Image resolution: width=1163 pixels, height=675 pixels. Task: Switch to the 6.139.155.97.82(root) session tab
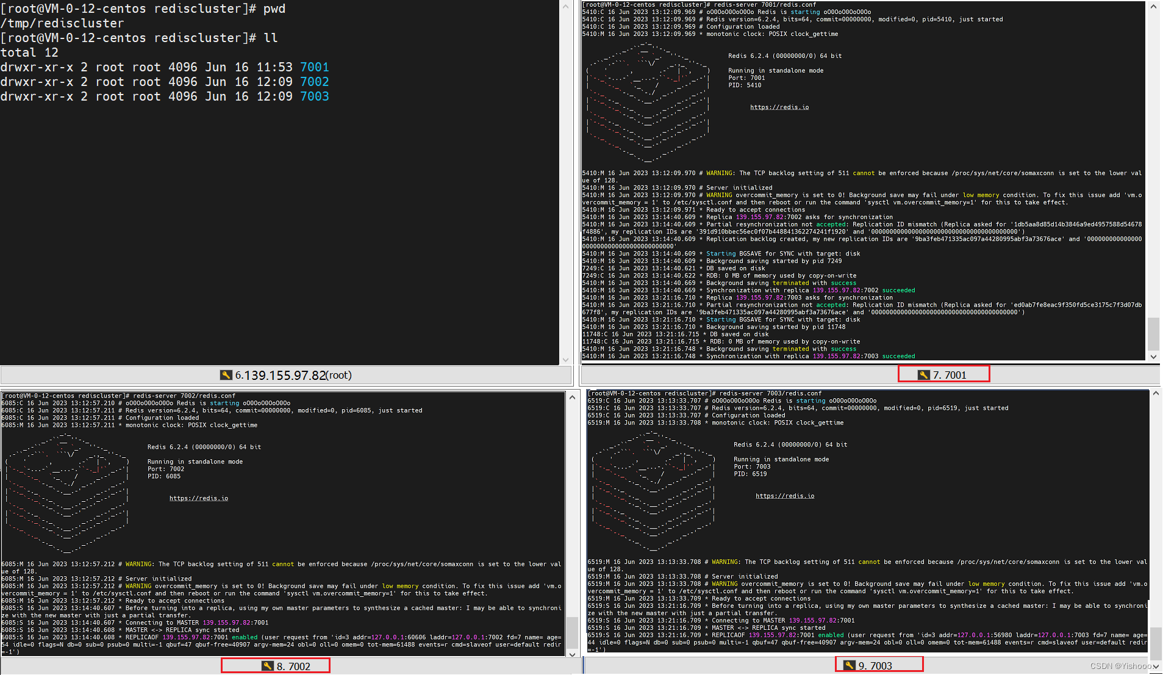point(286,375)
